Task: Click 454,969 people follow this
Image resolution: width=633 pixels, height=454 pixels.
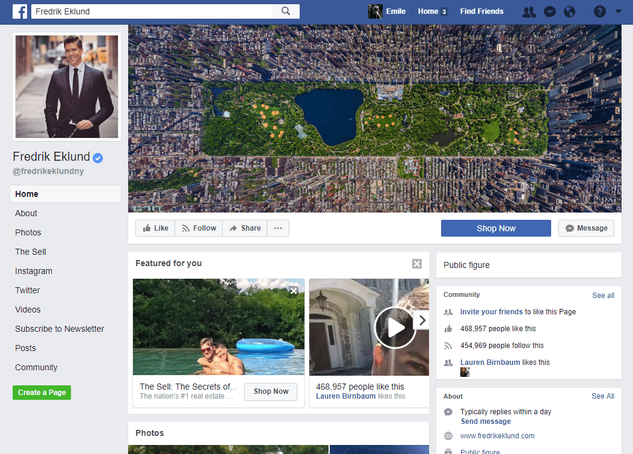Action: tap(502, 346)
